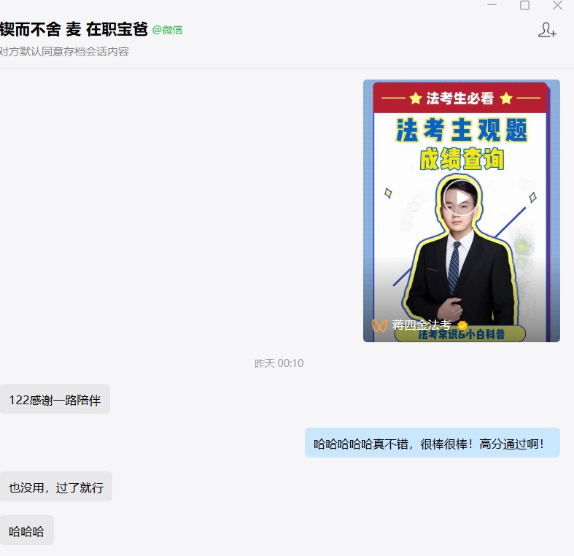Click the 对方默认同意存档会话内容 notice
Screen dimensions: 574x556
coord(64,52)
